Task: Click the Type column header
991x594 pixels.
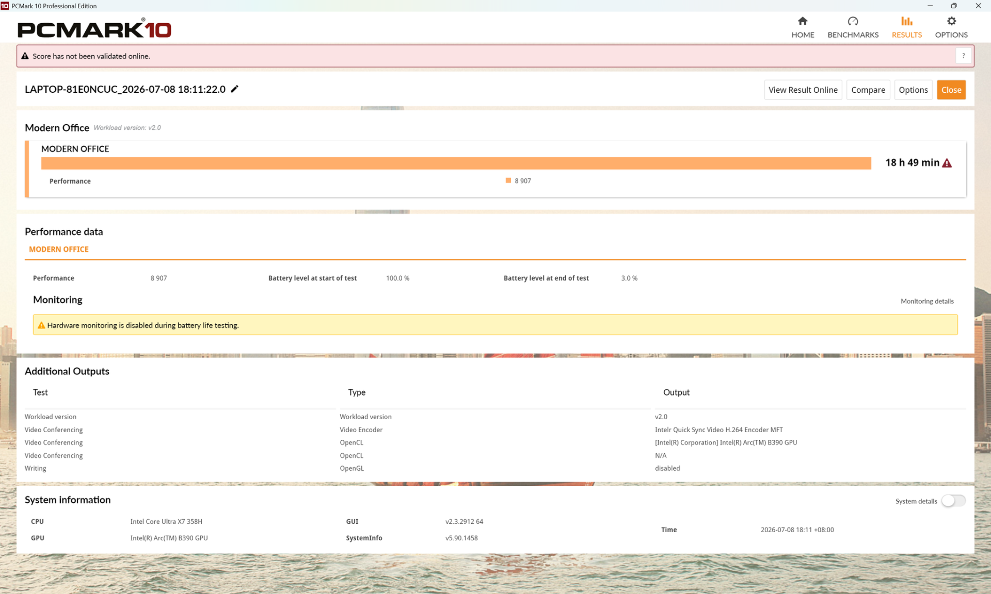Action: (357, 392)
